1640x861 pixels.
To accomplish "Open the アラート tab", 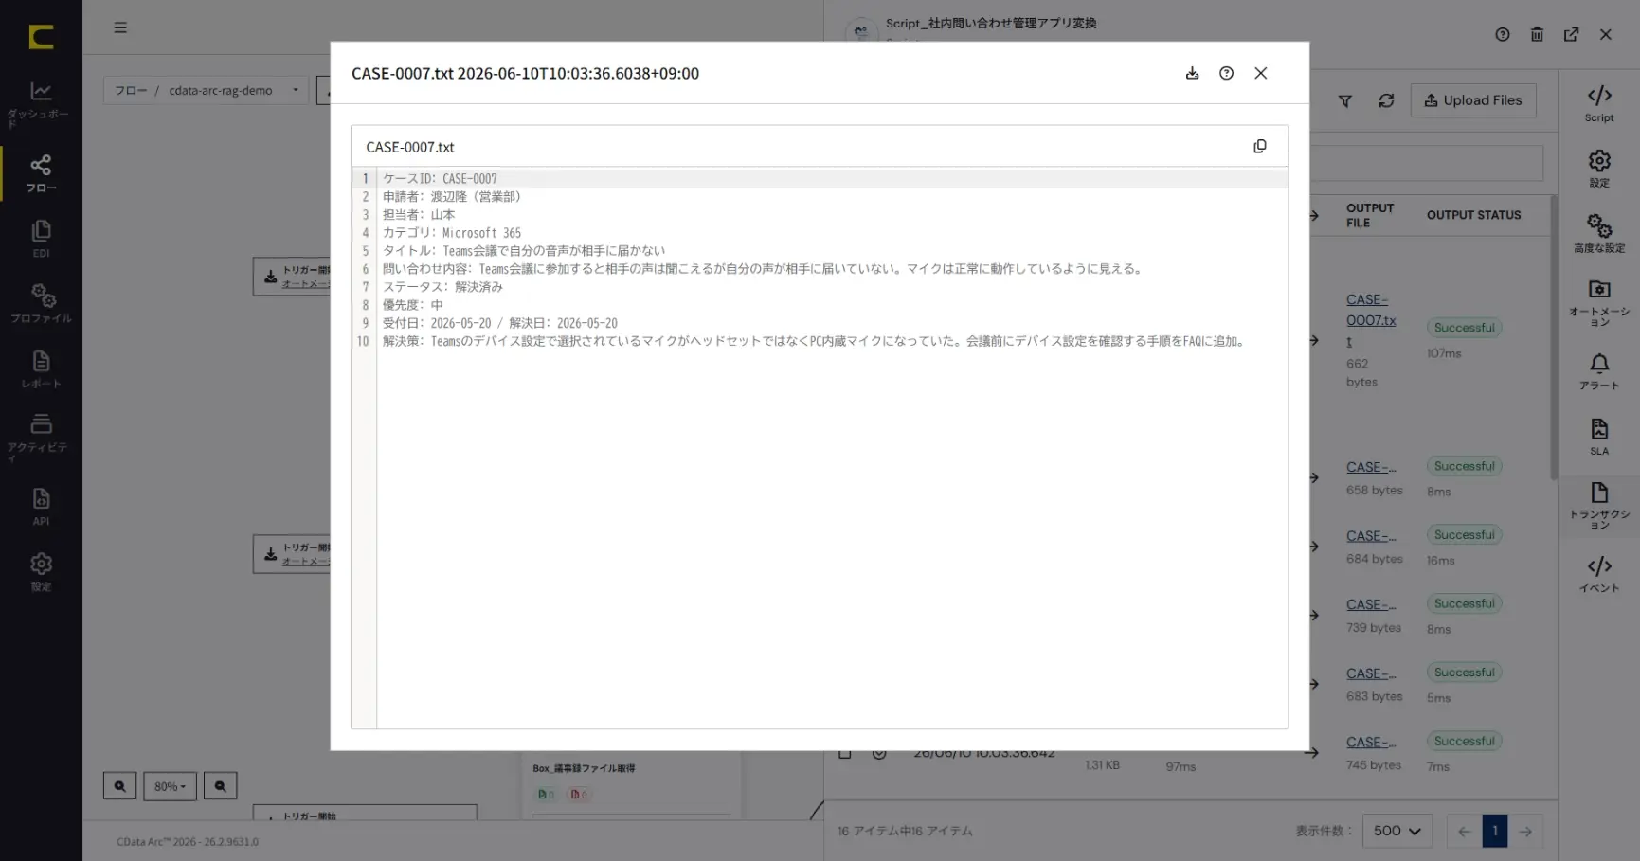I will (1599, 371).
